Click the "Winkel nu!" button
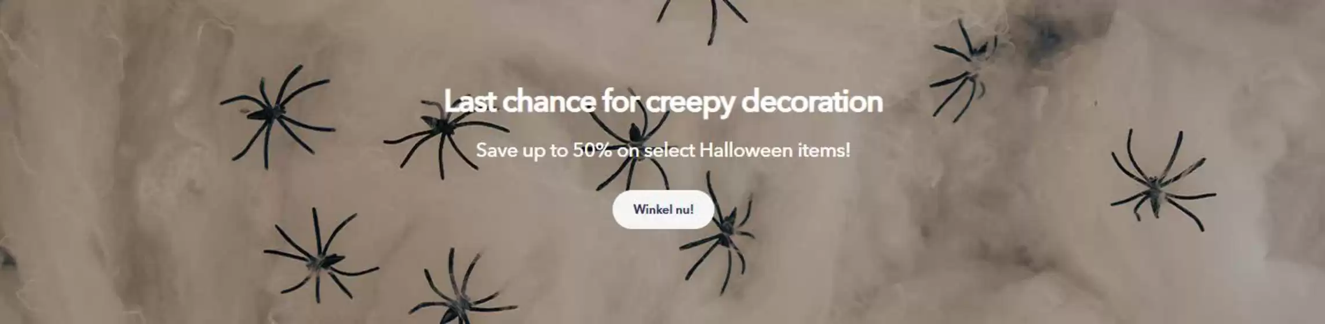 pyautogui.click(x=663, y=209)
